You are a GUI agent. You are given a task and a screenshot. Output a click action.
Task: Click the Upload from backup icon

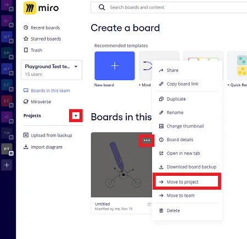[x=26, y=135]
